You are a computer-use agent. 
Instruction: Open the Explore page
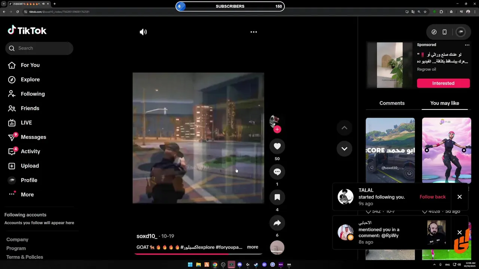[x=24, y=80]
